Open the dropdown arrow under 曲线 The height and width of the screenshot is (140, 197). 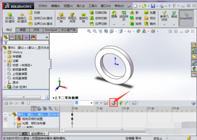point(174,25)
